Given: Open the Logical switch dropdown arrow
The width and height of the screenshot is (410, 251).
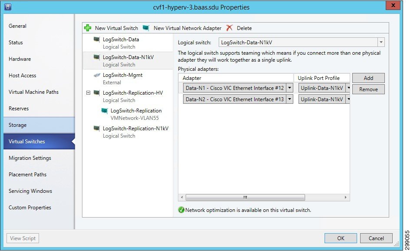Looking at the screenshot, I should click(x=381, y=42).
